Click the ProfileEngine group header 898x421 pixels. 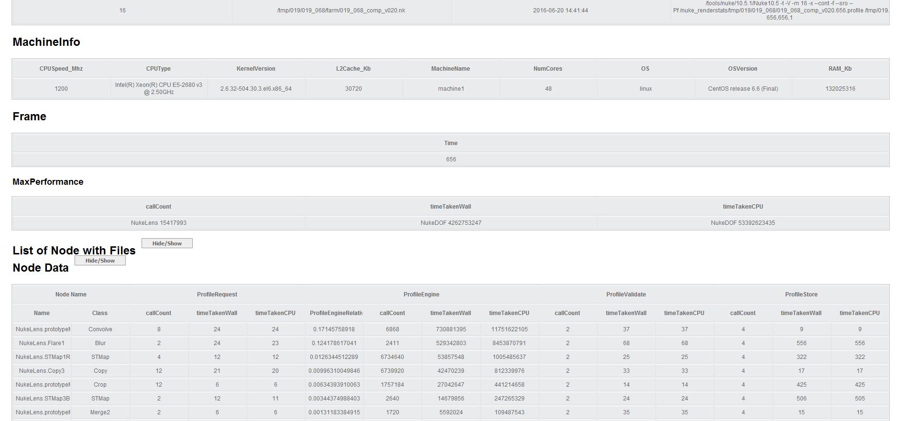pyautogui.click(x=421, y=295)
